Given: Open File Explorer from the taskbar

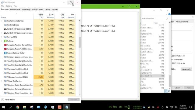Looking at the screenshot, I should click(x=25, y=107).
